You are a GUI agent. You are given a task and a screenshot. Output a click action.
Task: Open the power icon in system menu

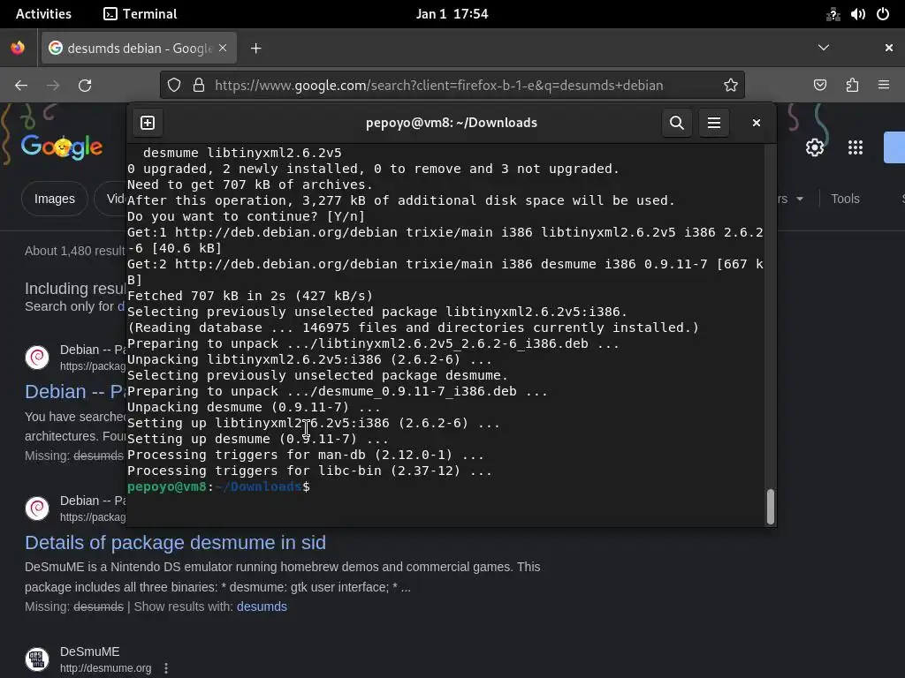point(883,14)
